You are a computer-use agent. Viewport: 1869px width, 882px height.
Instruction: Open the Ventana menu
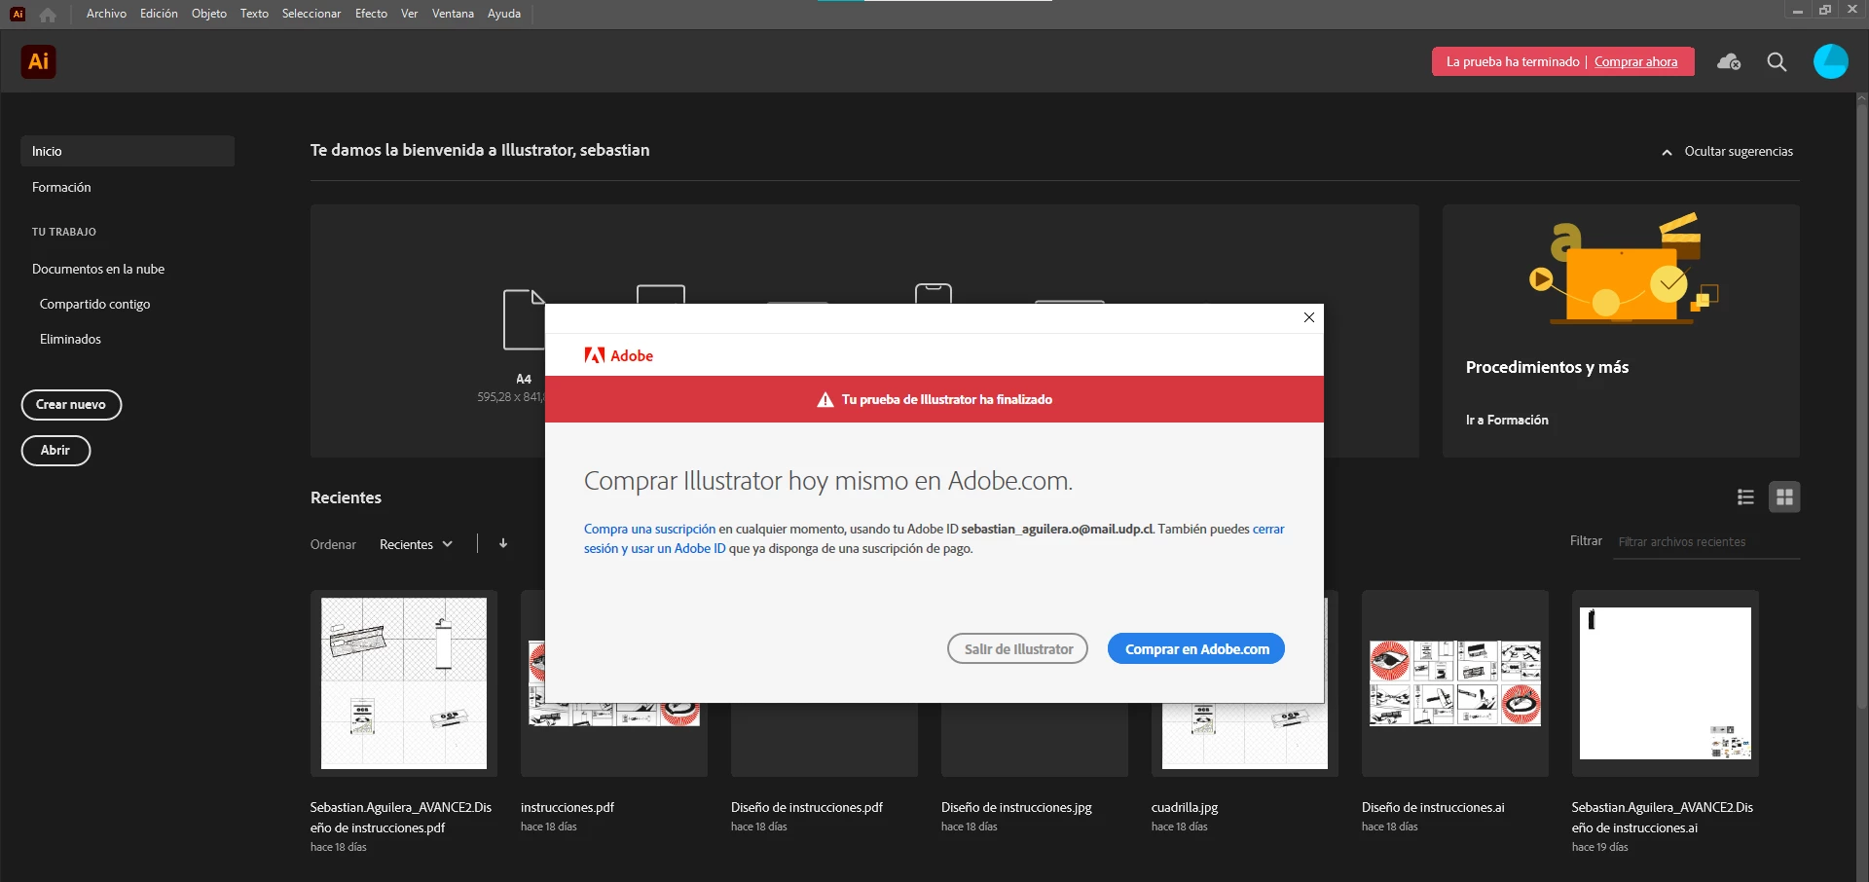tap(453, 14)
